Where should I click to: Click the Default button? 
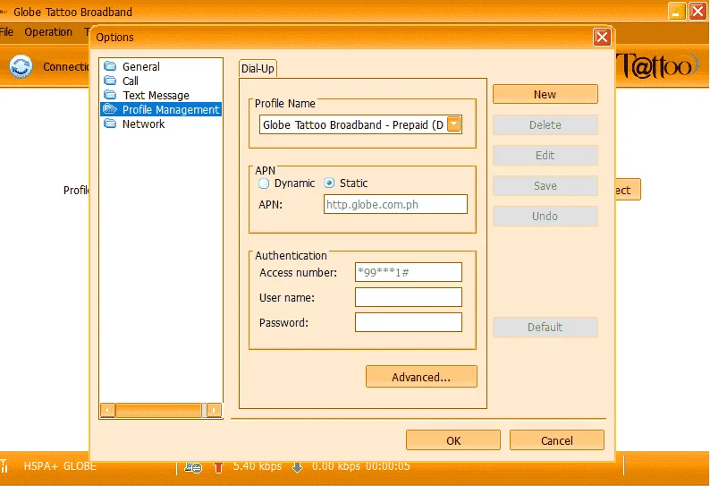[x=545, y=327]
